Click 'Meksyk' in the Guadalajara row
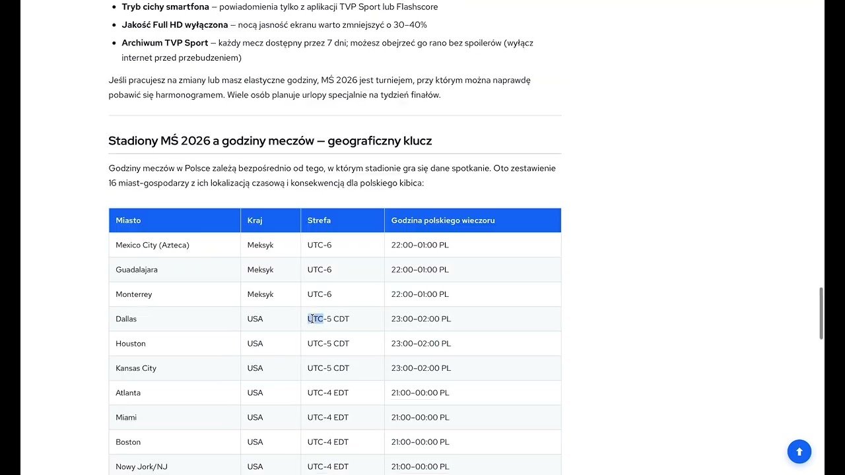Viewport: 845px width, 475px height. (x=261, y=270)
